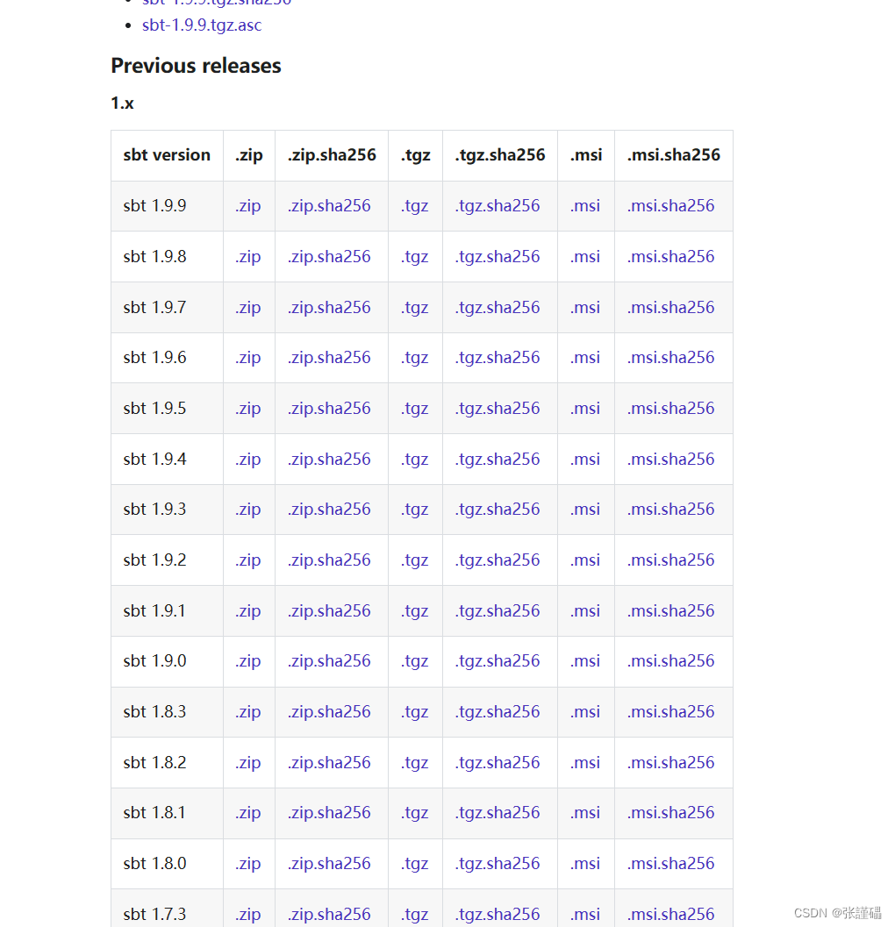Download the .zip for sbt 1.9.2
The height and width of the screenshot is (927, 895).
(248, 560)
